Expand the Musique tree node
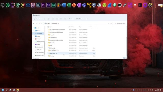This screenshot has height=92, width=163. [34, 39]
